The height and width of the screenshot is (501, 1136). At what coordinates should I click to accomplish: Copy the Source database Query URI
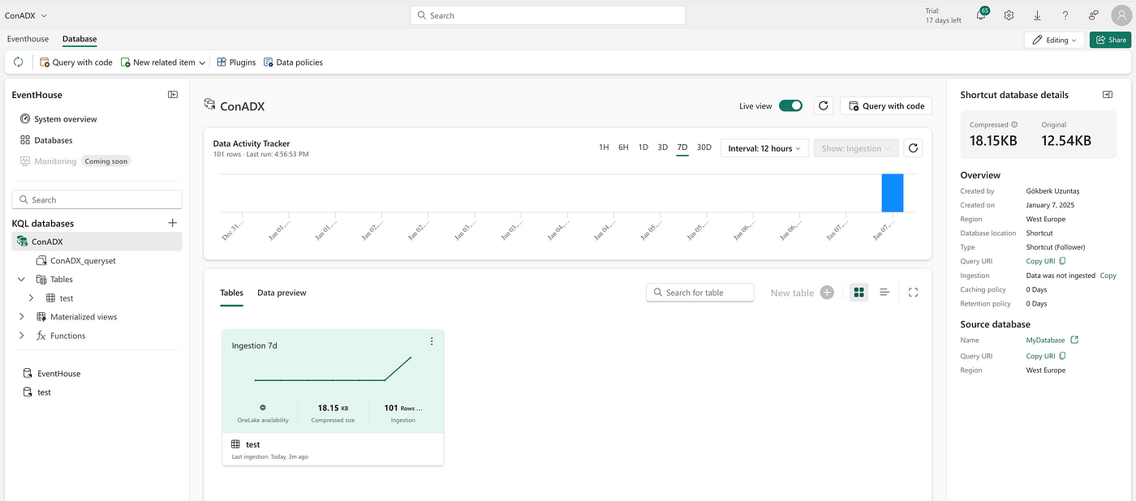(x=1046, y=356)
